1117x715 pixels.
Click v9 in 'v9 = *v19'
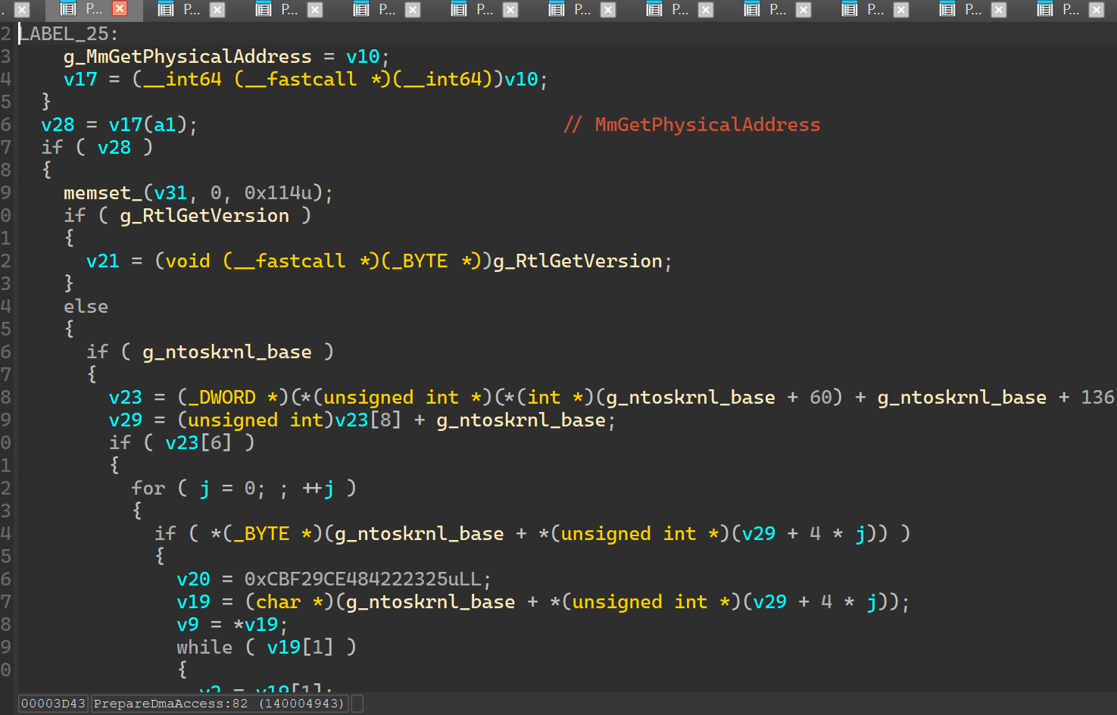188,625
